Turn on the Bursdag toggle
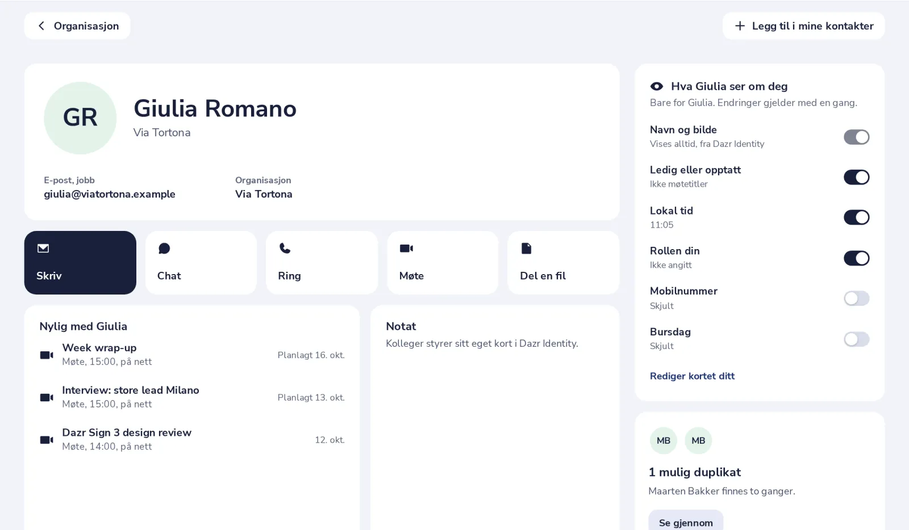Screen dimensions: 909x530 coord(856,339)
